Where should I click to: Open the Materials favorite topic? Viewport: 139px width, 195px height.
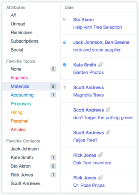[31, 86]
